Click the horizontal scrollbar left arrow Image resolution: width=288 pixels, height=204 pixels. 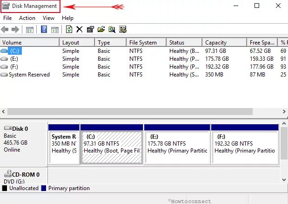pos(3,111)
